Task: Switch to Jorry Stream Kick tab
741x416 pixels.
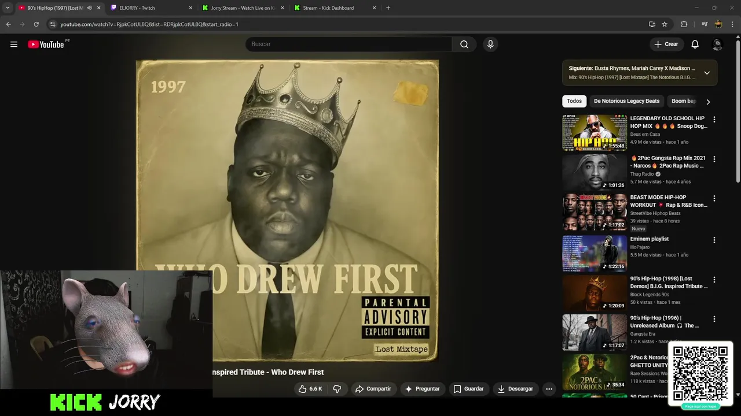Action: coord(242,8)
